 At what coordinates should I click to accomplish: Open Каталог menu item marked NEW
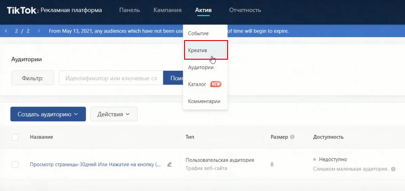click(x=205, y=84)
